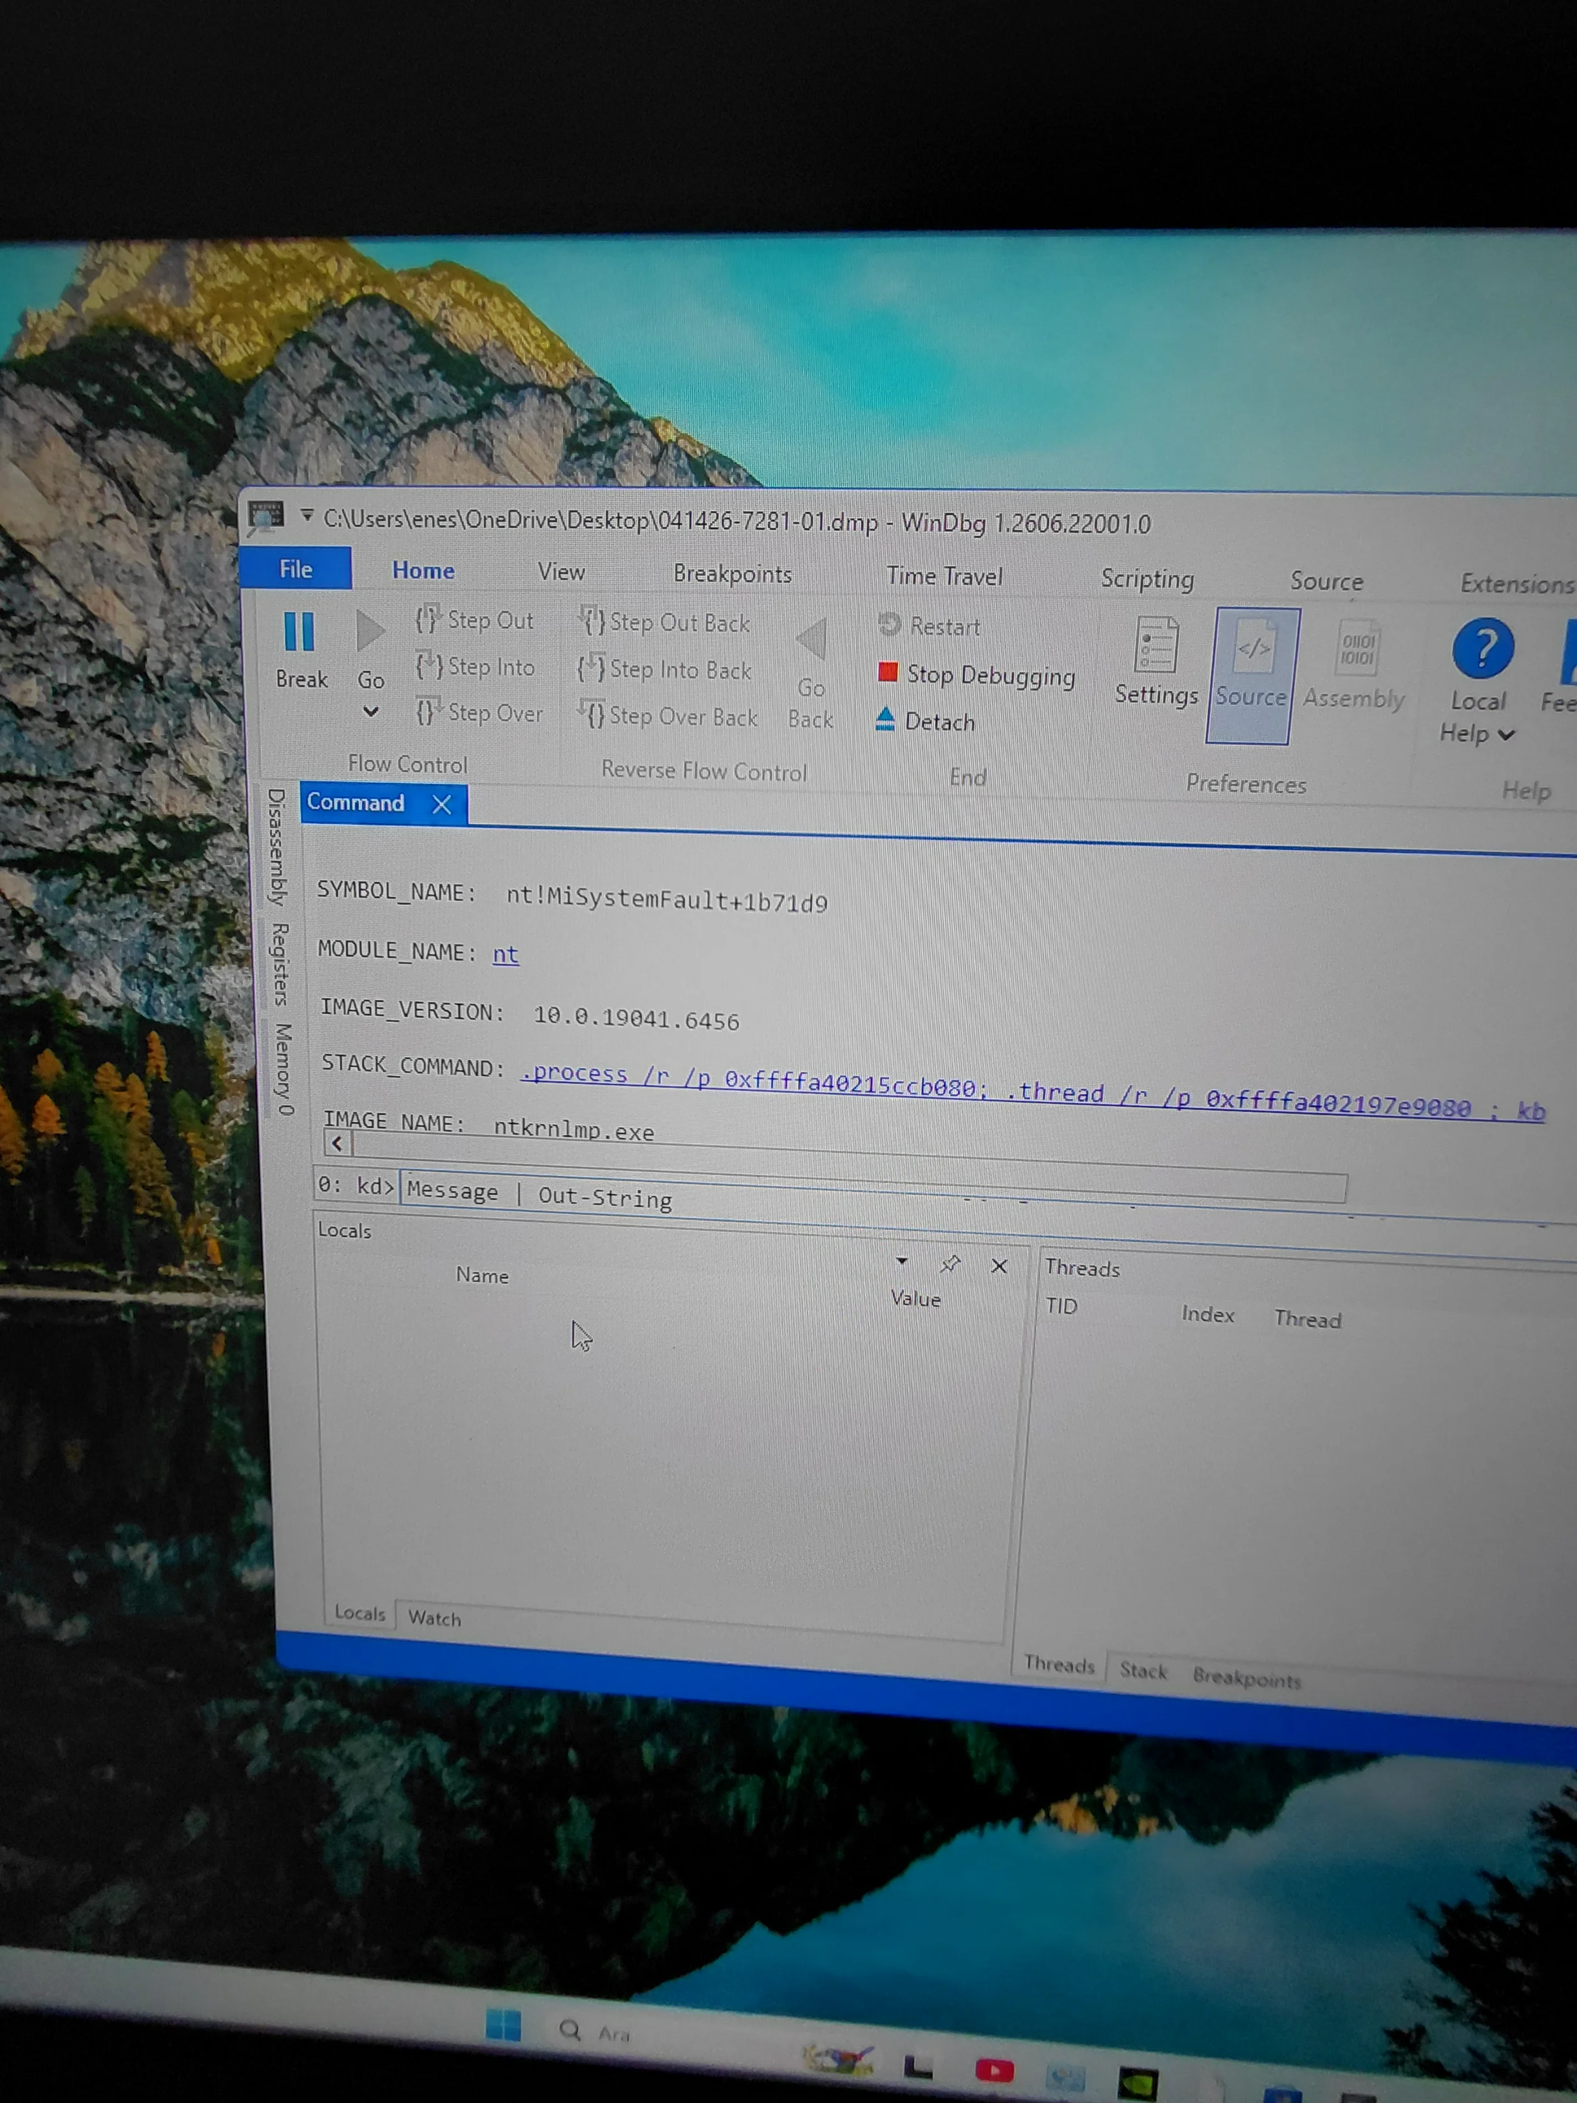Open the Disassembly side tab
This screenshot has width=1577, height=2103.
click(276, 846)
